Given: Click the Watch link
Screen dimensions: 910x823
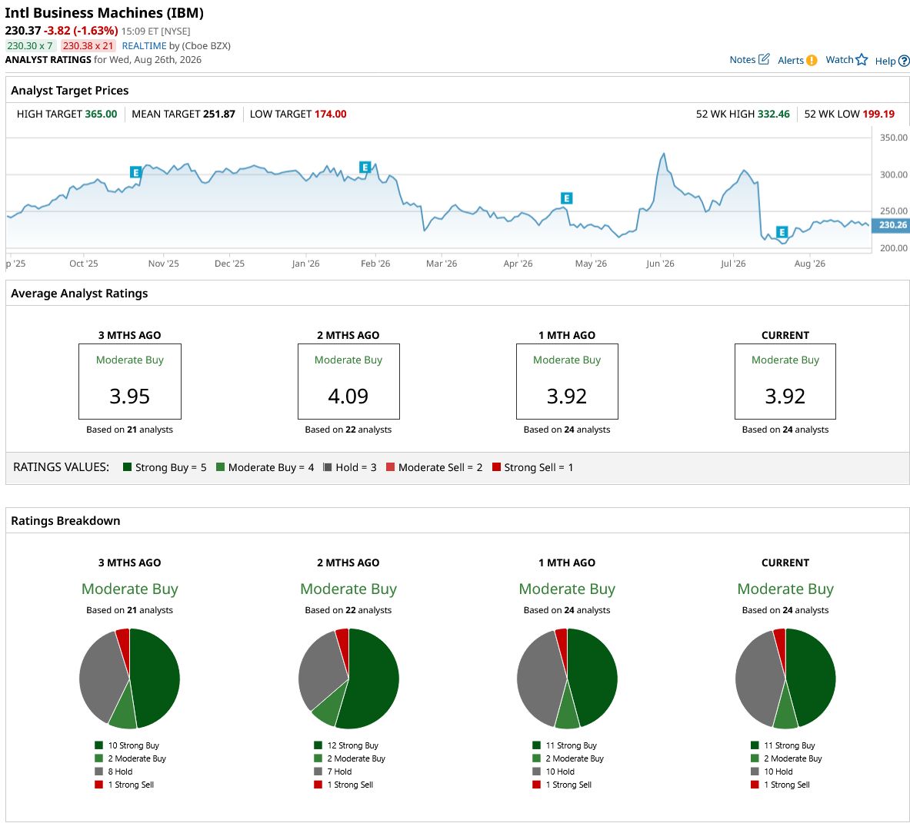Looking at the screenshot, I should tap(839, 60).
